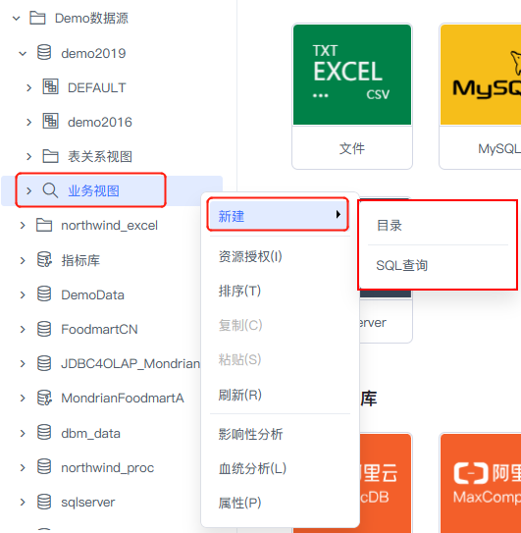Click the magnifier icon for 业务视图
The height and width of the screenshot is (533, 521).
pos(50,190)
